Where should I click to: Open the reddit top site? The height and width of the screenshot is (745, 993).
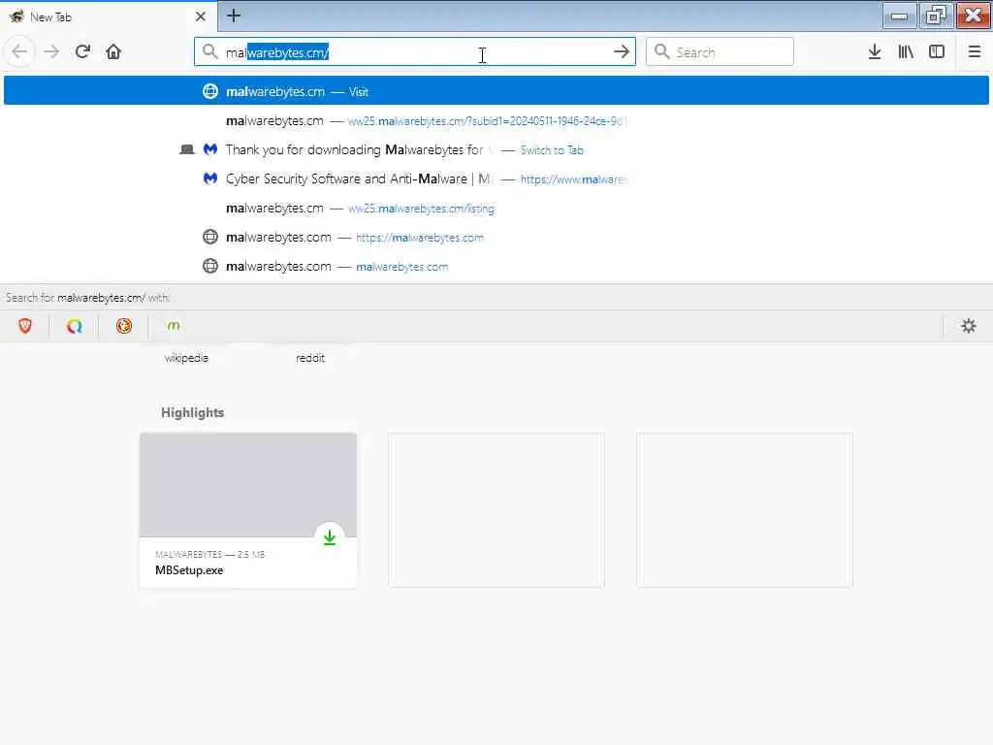pos(310,358)
